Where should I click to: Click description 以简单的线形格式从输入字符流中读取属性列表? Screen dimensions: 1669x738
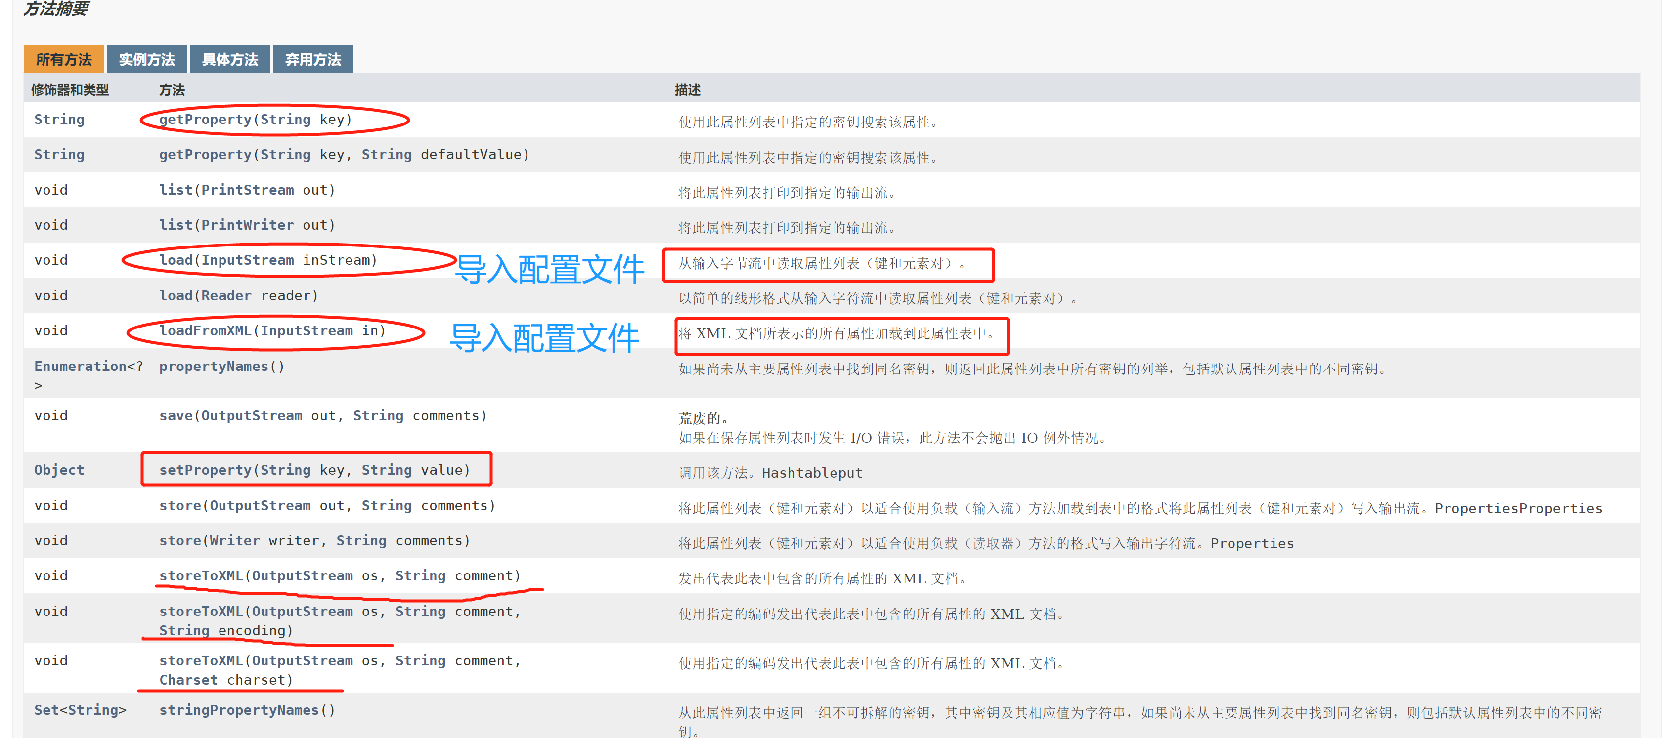pyautogui.click(x=878, y=298)
